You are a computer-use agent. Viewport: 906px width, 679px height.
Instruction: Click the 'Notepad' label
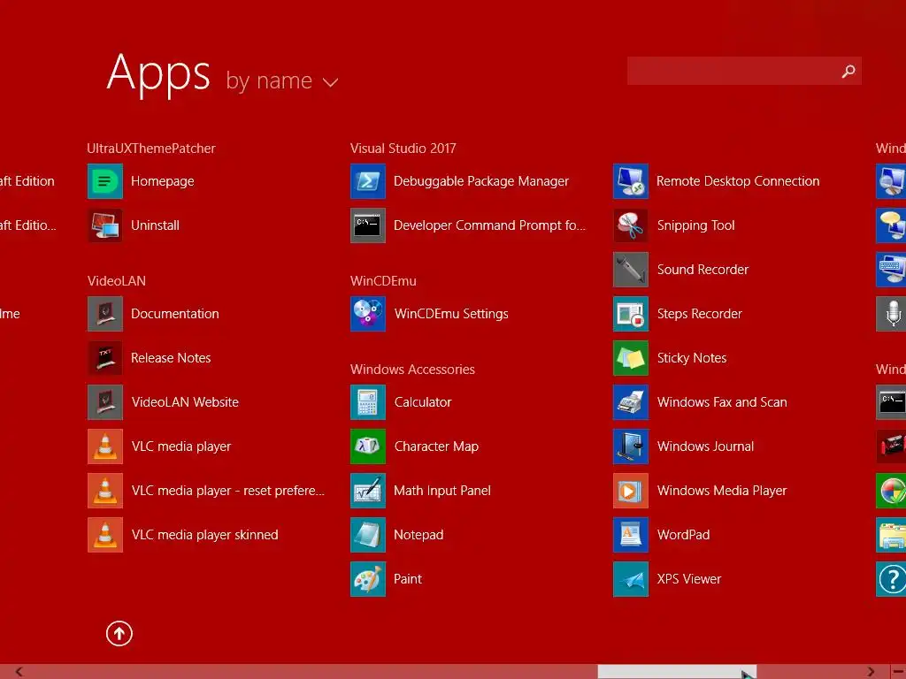click(418, 535)
